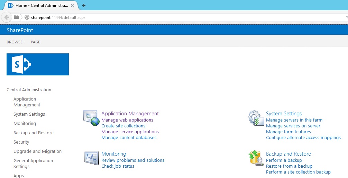The height and width of the screenshot is (178, 348).
Task: Click Manage service applications link
Action: click(x=130, y=132)
